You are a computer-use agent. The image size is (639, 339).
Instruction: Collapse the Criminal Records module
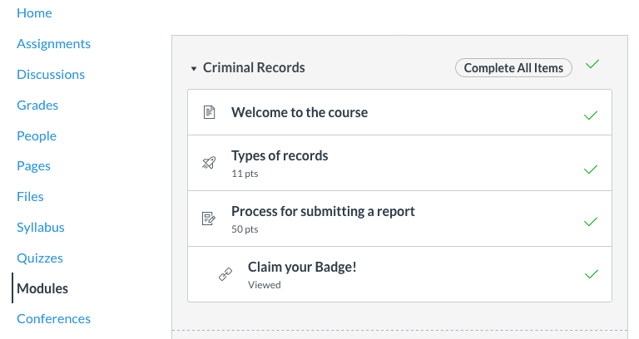pos(194,68)
